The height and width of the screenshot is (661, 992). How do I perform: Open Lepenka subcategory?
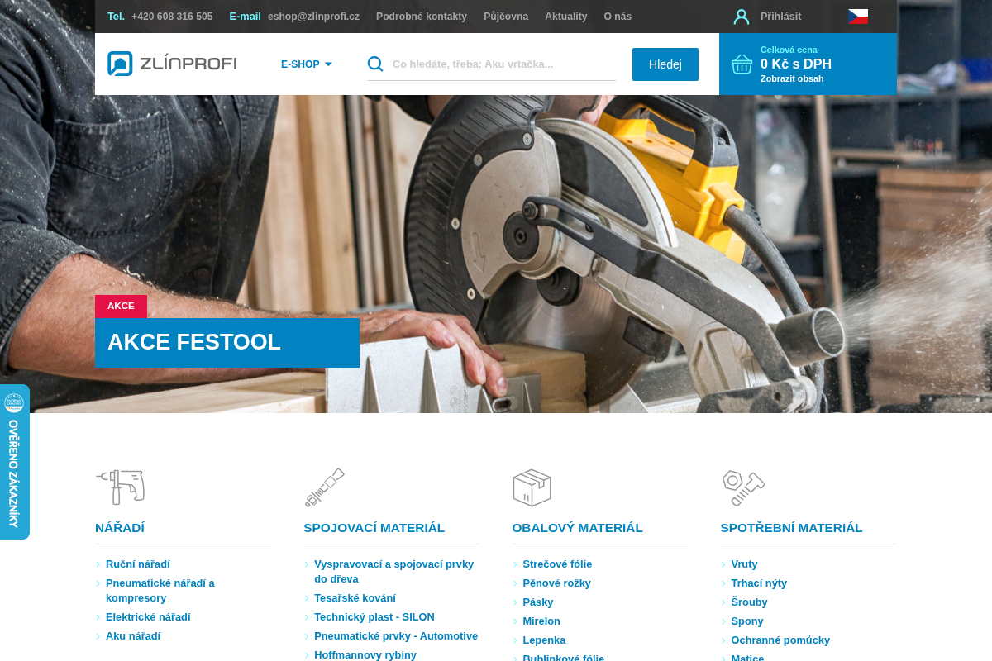point(544,640)
